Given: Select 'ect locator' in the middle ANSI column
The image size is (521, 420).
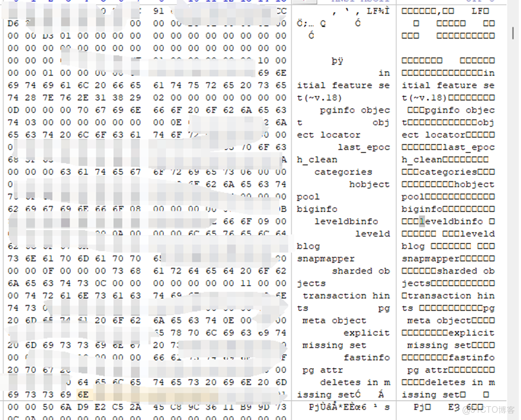Looking at the screenshot, I should coord(328,135).
